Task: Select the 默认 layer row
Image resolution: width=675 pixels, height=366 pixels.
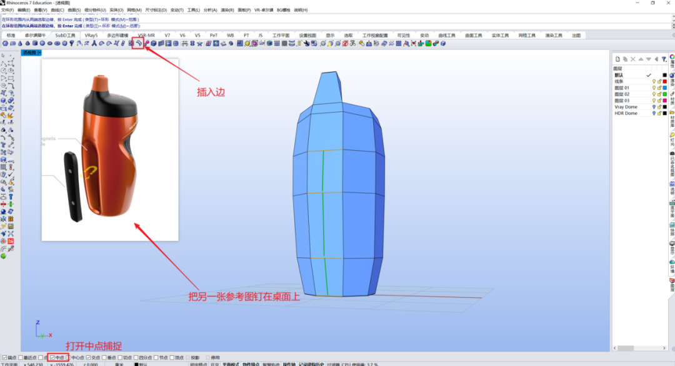Action: point(640,75)
